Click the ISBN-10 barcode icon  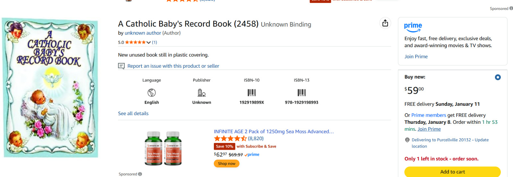[252, 93]
